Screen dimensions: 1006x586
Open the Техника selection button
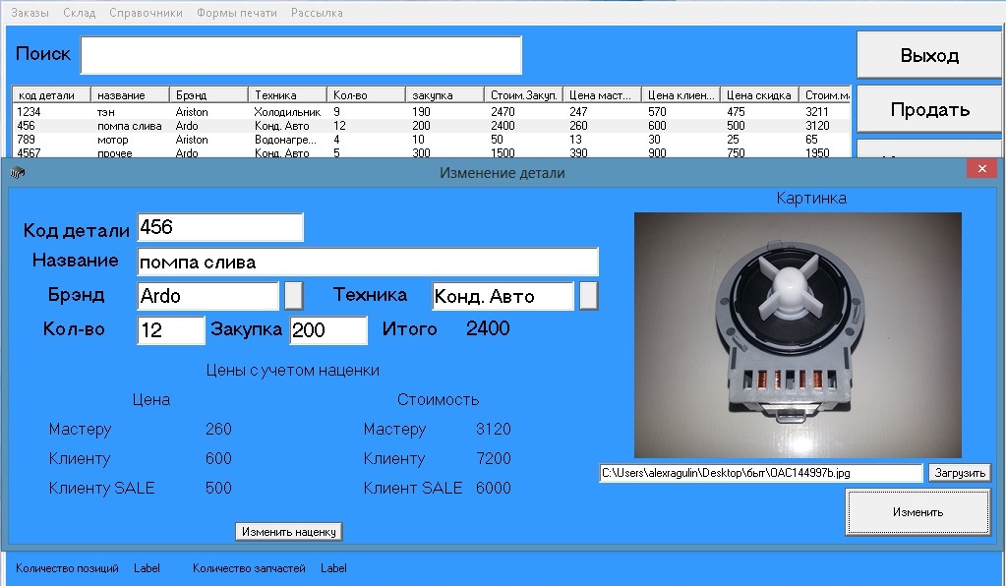coord(588,296)
